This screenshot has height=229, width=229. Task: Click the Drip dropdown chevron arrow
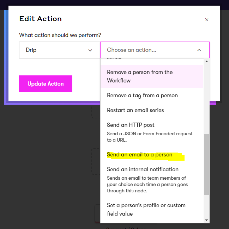(90, 50)
